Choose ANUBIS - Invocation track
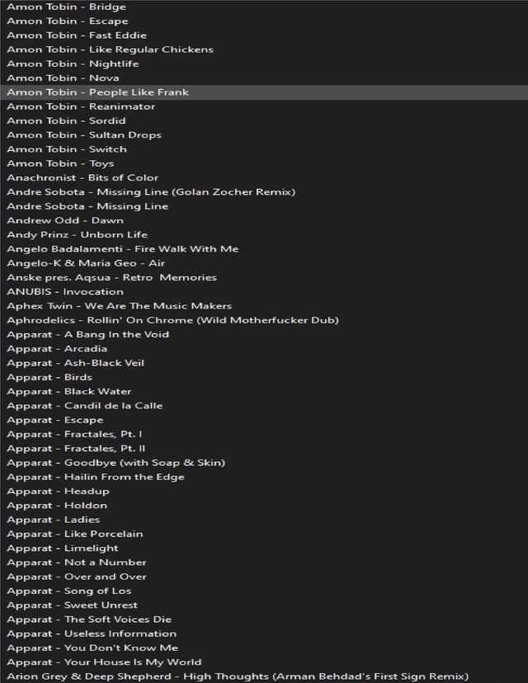 (x=65, y=292)
